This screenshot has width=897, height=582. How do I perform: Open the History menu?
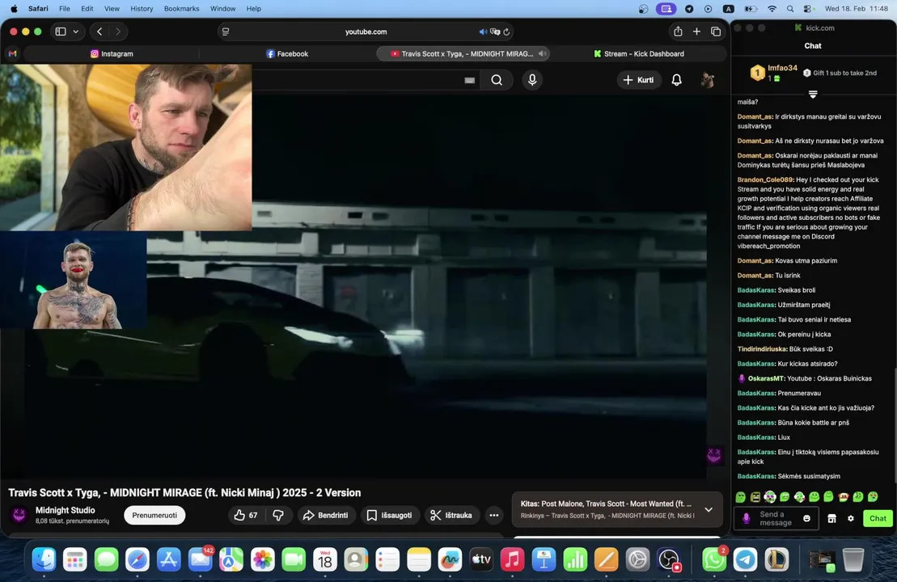[x=142, y=9]
